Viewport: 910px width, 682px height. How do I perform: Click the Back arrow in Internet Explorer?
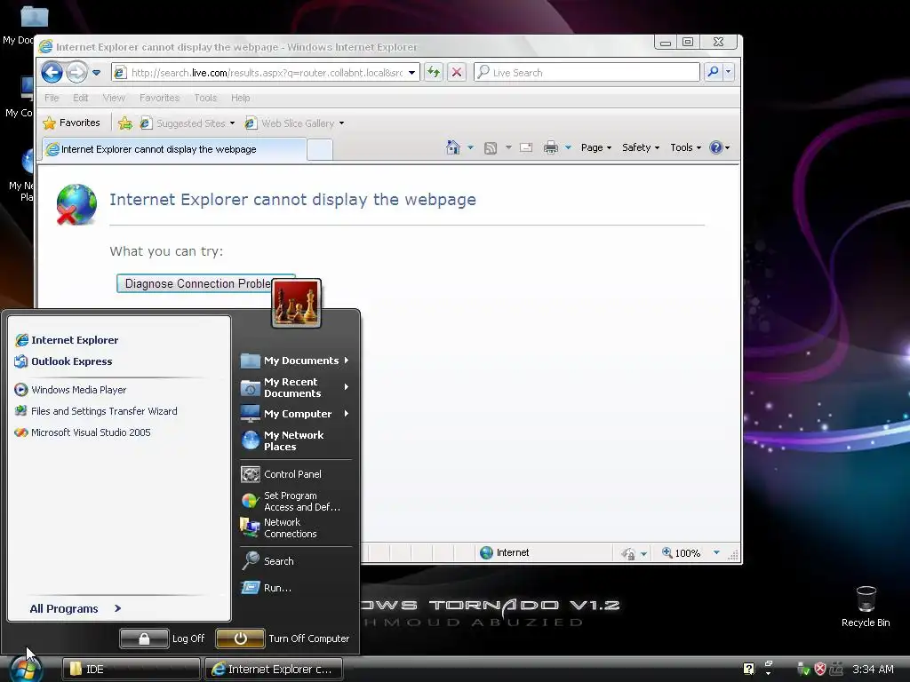(52, 73)
